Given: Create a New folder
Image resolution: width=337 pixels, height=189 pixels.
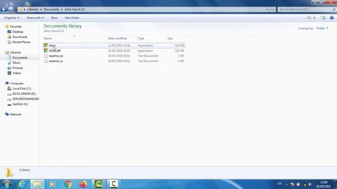Looking at the screenshot, I should pyautogui.click(x=72, y=18).
